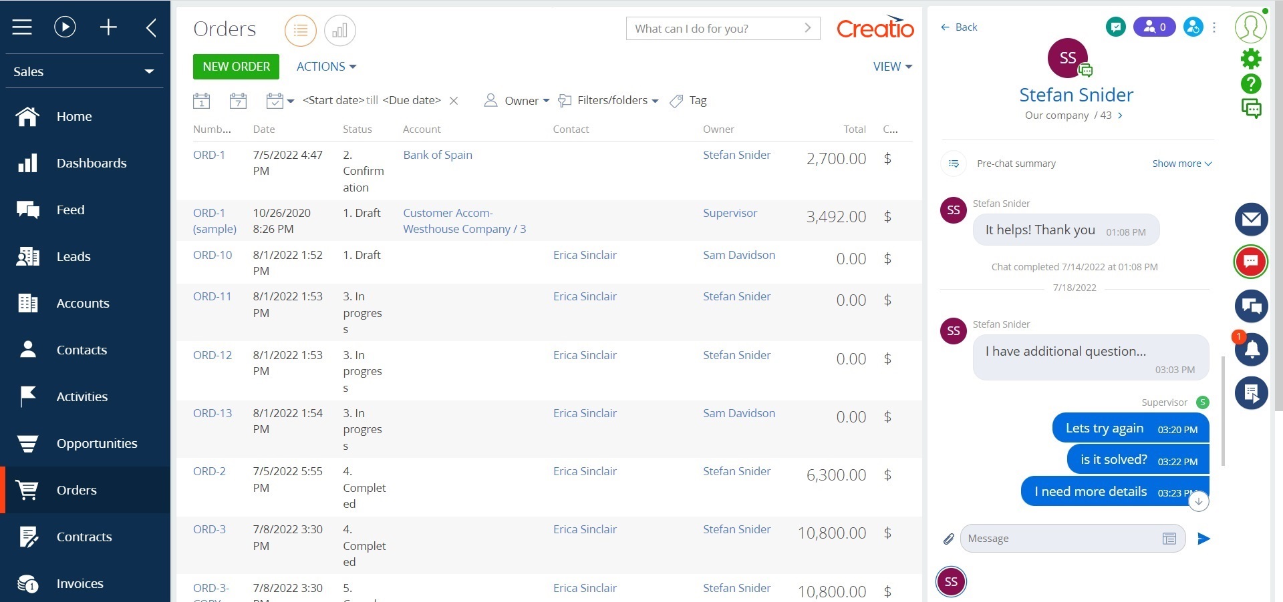Screen dimensions: 1283x602
Task: Open the Sales workplace dropdown
Action: point(84,71)
